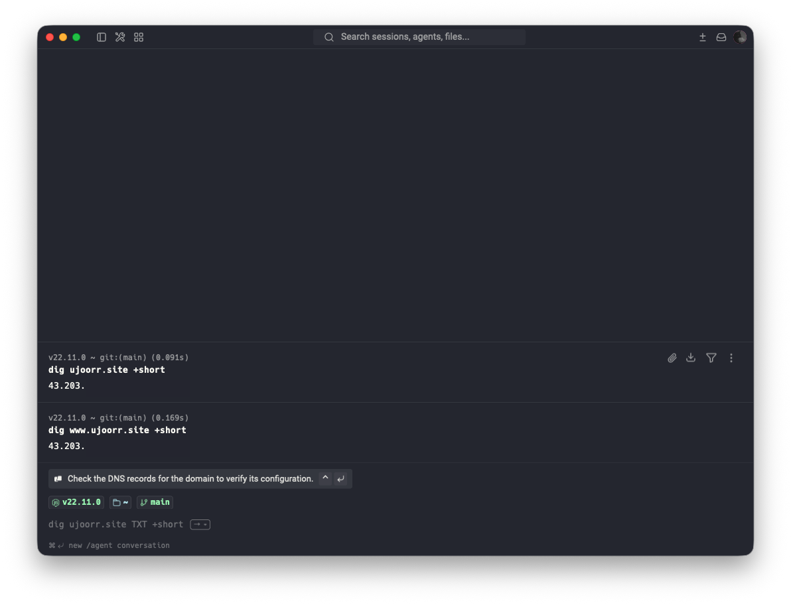This screenshot has width=791, height=605.
Task: Open the user profile avatar
Action: [740, 36]
